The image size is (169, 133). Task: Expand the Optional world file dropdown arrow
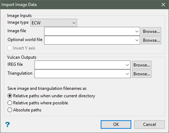137,40
